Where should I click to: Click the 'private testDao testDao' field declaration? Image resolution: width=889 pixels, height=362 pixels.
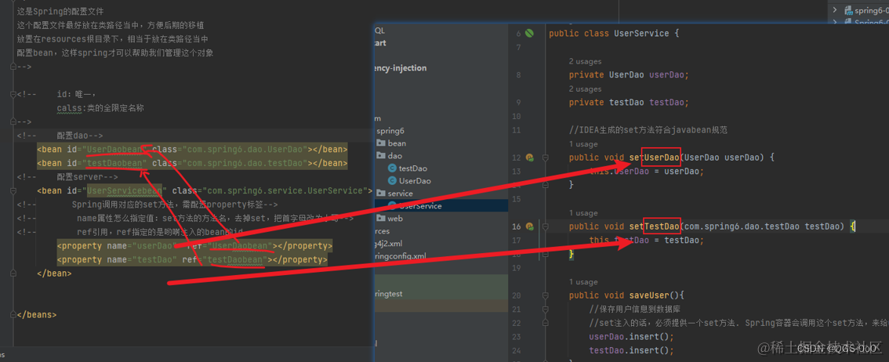coord(629,103)
